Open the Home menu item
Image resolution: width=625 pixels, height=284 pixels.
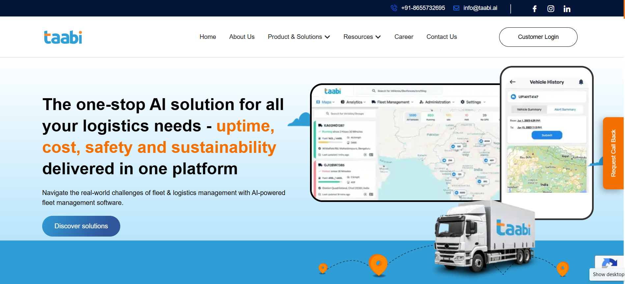tap(208, 37)
